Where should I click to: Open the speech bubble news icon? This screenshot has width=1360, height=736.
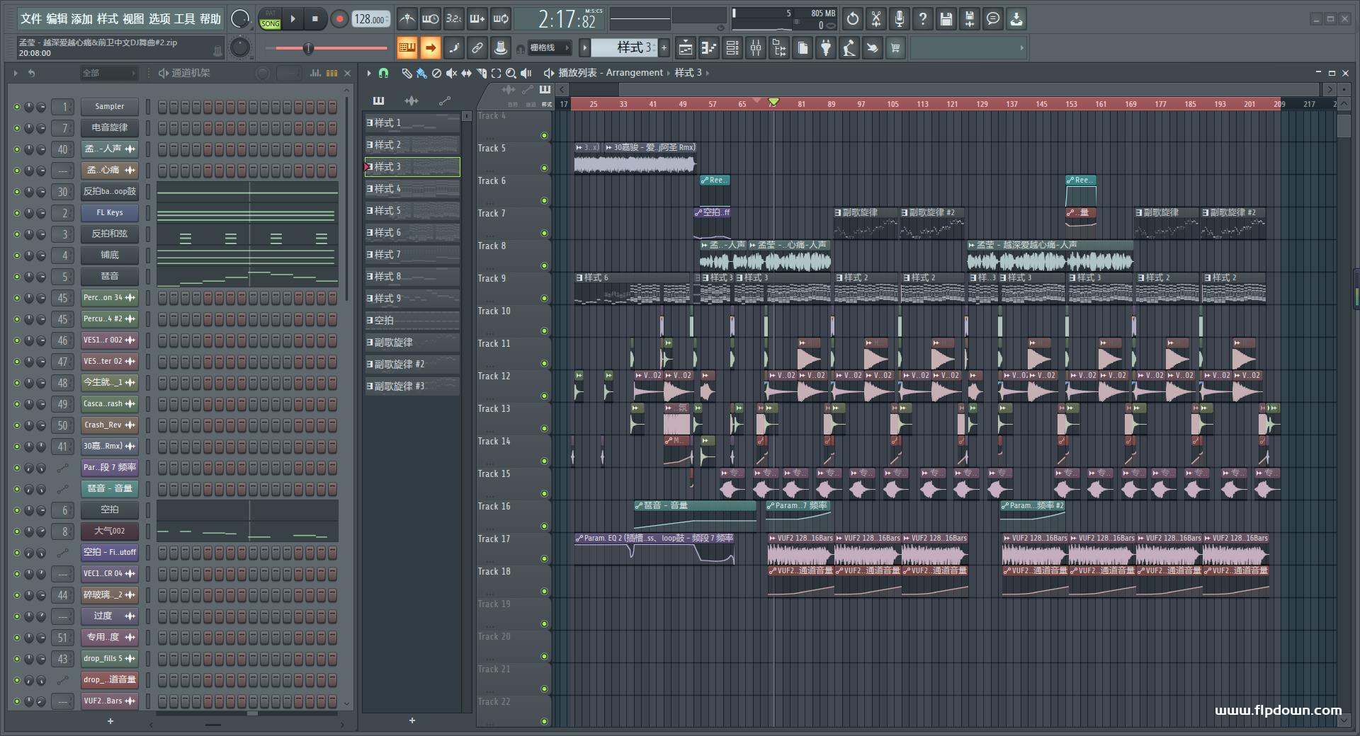pyautogui.click(x=993, y=19)
